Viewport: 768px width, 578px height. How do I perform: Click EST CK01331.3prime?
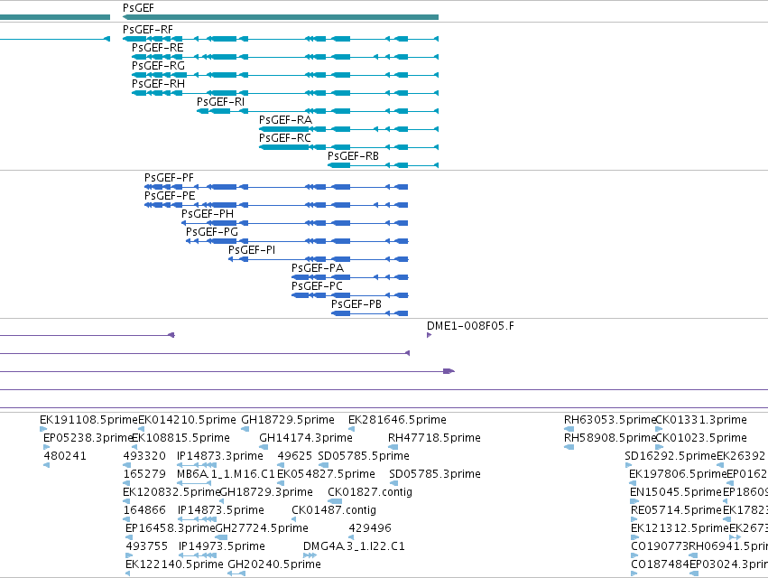[701, 420]
